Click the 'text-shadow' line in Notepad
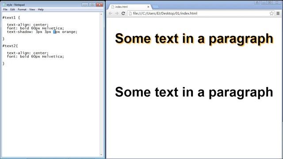The width and height of the screenshot is (283, 159). click(x=42, y=32)
